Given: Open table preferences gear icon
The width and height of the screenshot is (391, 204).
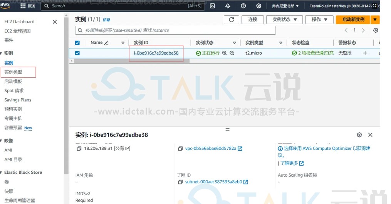Looking at the screenshot, I should (x=376, y=30).
